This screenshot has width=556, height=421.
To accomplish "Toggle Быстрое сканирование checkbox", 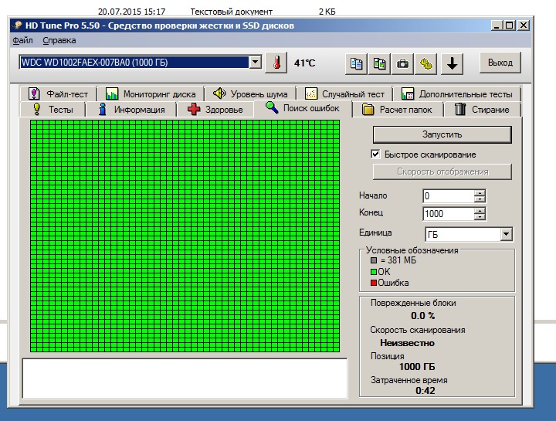I will (x=375, y=154).
